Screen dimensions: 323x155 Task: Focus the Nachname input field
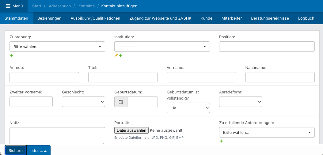point(280,77)
